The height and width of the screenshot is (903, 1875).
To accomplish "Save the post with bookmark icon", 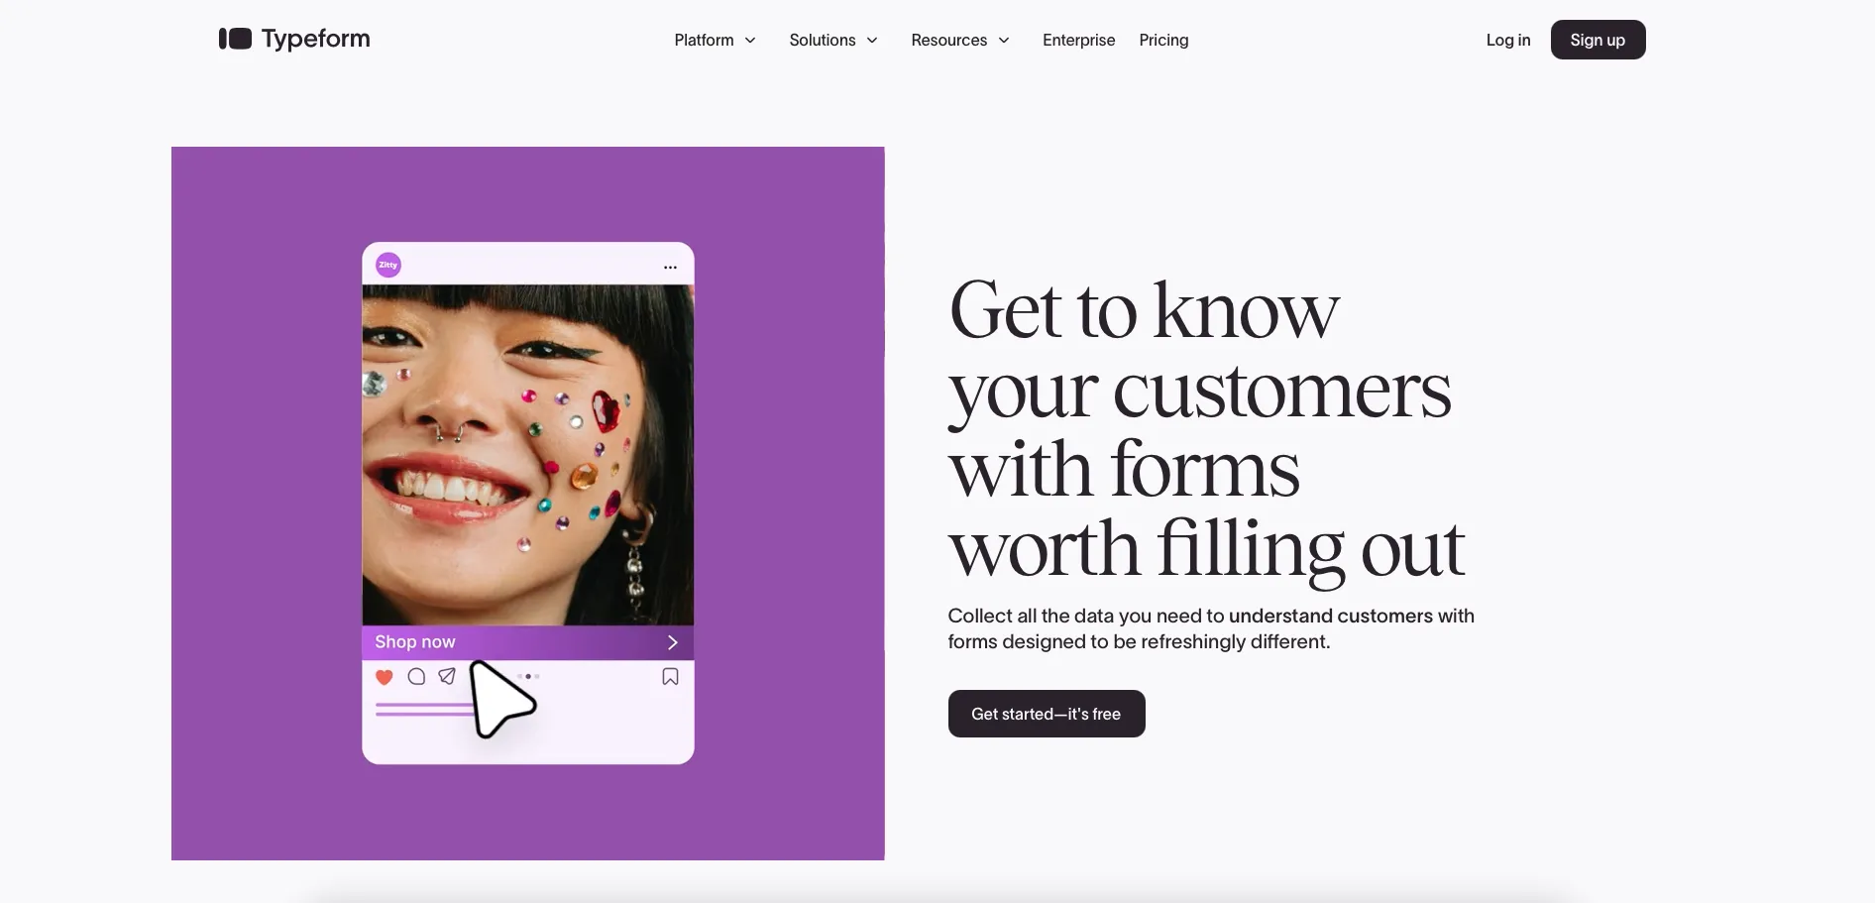I will (x=670, y=676).
